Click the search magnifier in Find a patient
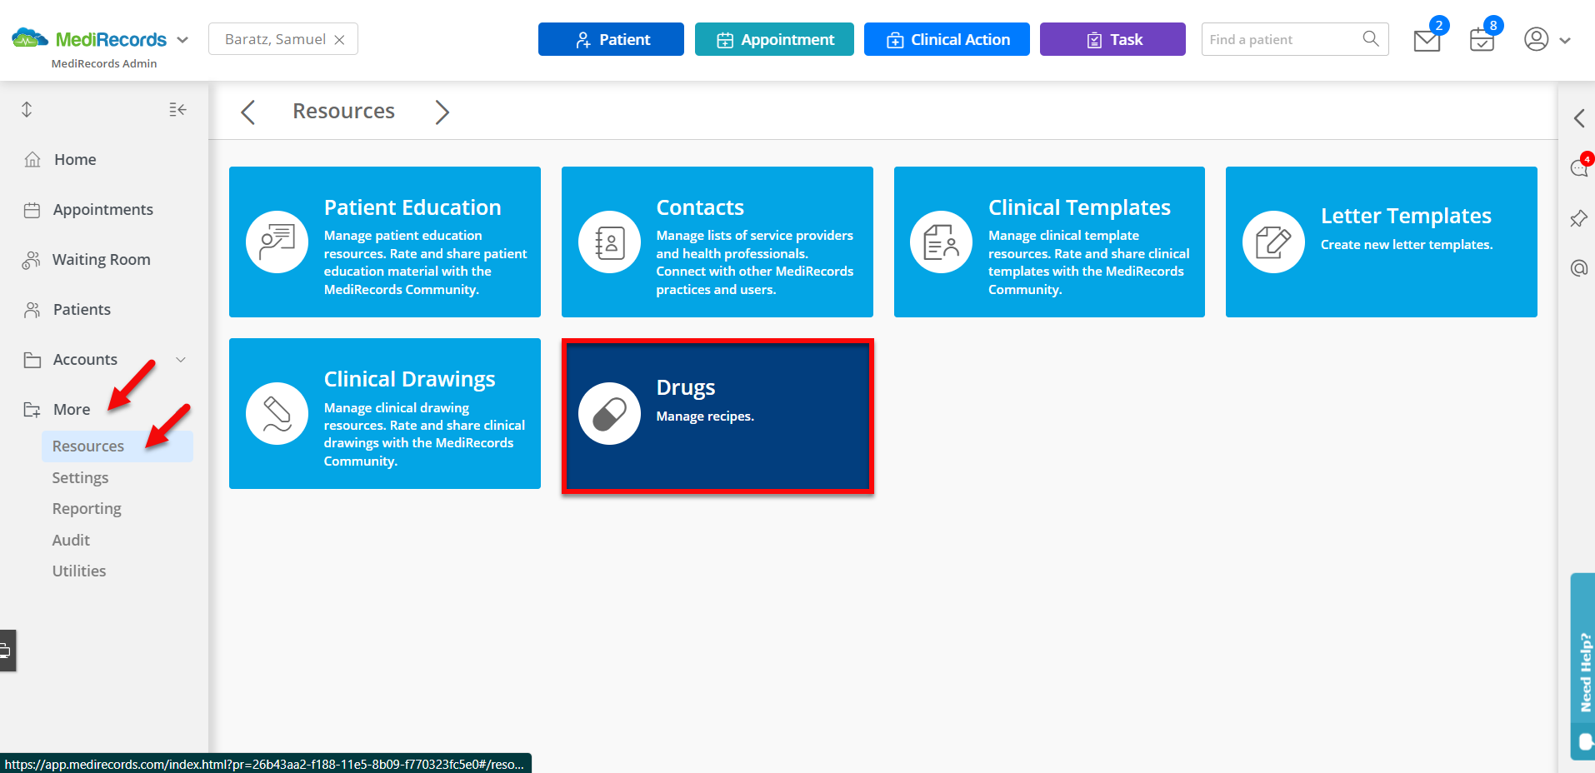 tap(1370, 38)
